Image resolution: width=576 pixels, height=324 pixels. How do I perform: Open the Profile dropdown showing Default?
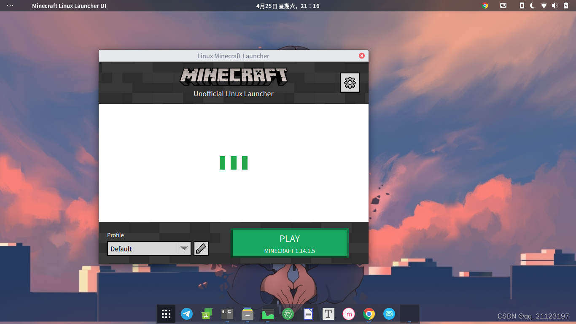(145, 248)
